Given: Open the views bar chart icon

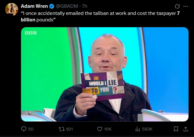Looking at the screenshot, I should tap(138, 129).
